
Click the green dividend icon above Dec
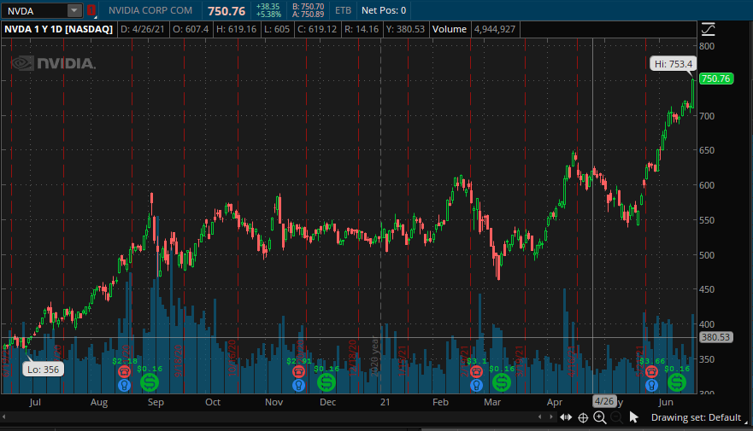click(x=326, y=382)
